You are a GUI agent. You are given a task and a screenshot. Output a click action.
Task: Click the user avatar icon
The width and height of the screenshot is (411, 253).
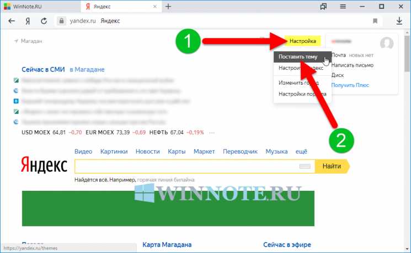coord(387,43)
